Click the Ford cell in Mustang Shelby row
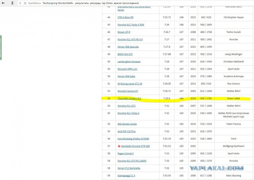Viewport: 254px width, 180px height. tap(233, 139)
